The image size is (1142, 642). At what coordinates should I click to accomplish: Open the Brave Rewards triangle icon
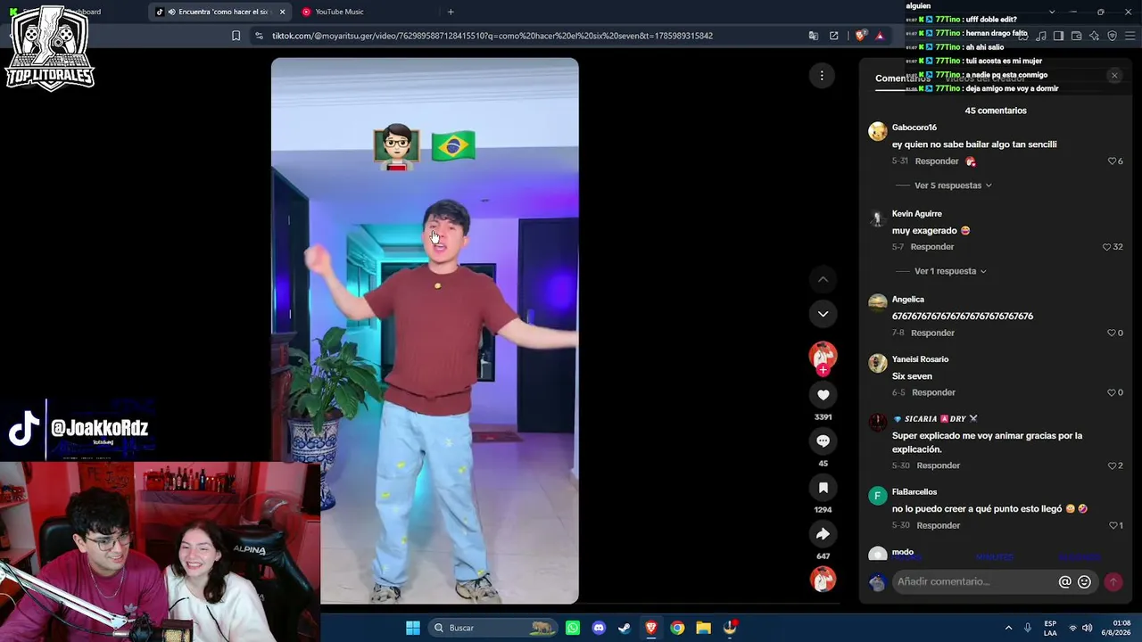click(x=880, y=36)
